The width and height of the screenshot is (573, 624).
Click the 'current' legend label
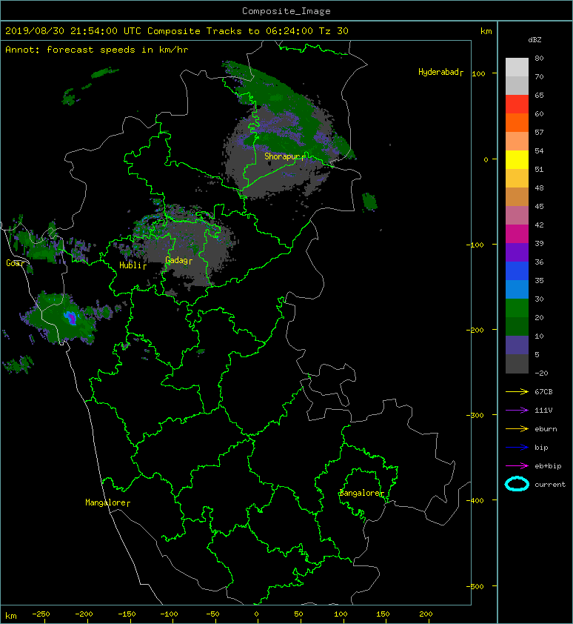point(550,485)
